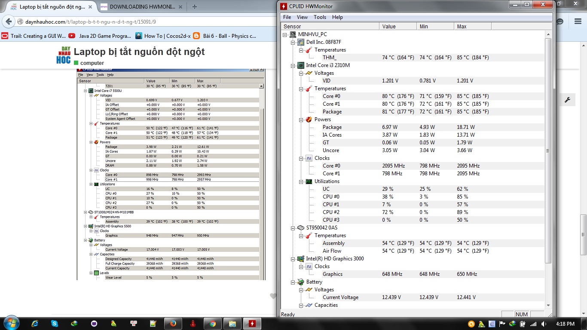Select the Air Flow temperature row
The width and height of the screenshot is (587, 330).
413,251
